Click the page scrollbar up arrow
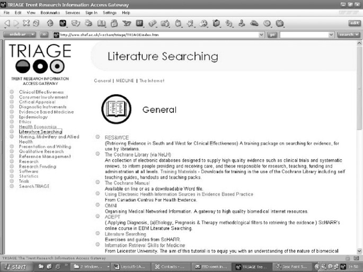This screenshot has height=272, width=363. [x=359, y=43]
